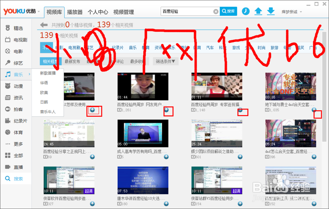Play the 成人高考学历有用吗 thumbnail
The width and height of the screenshot is (329, 209).
(x=143, y=133)
